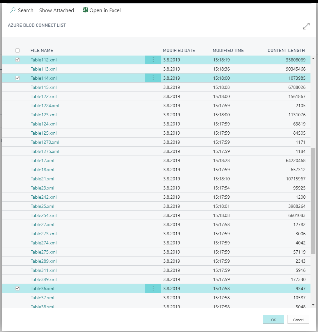Sort by the File Name column header
Viewport: 318px width, 332px height.
(x=42, y=50)
